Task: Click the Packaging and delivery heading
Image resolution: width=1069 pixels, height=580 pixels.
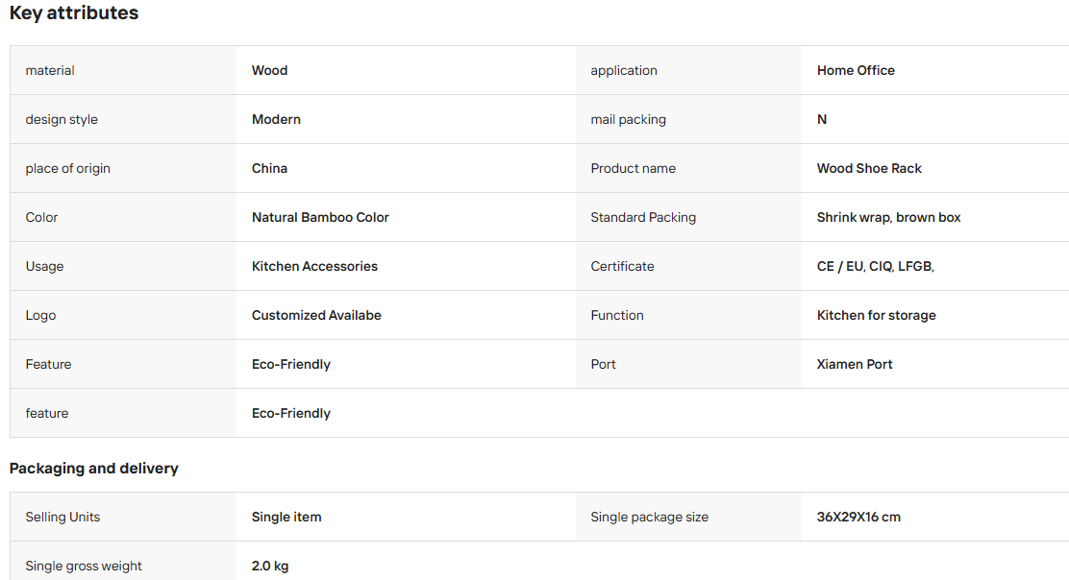Action: pyautogui.click(x=93, y=469)
